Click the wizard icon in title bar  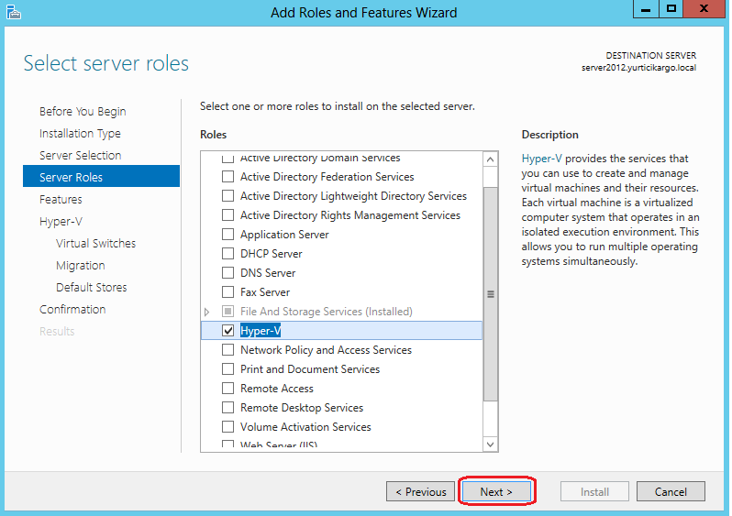[13, 12]
